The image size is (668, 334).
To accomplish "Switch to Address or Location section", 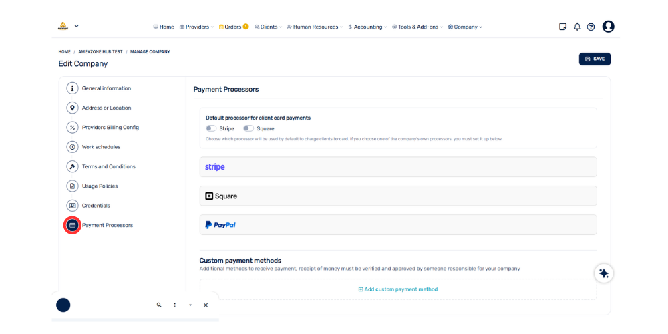I will click(106, 108).
